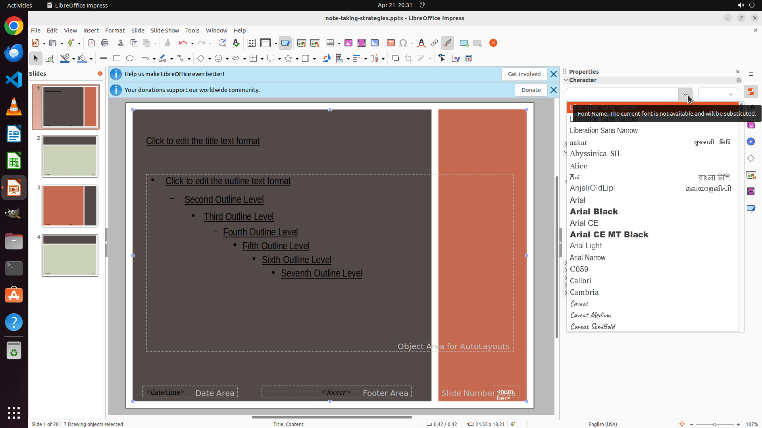Open the font size dropdown
The width and height of the screenshot is (762, 428).
[x=731, y=94]
